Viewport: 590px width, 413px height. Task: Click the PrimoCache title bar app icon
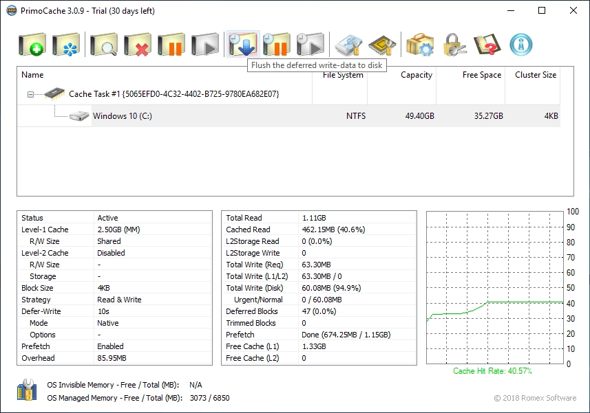tap(11, 10)
